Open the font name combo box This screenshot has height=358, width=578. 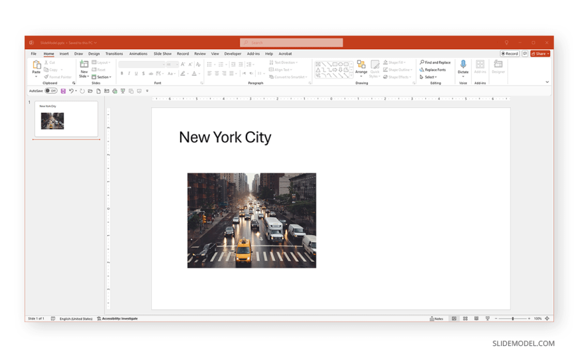(142, 64)
